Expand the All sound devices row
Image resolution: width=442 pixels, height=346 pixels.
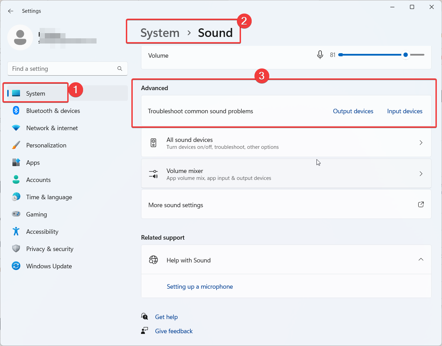[x=421, y=142]
